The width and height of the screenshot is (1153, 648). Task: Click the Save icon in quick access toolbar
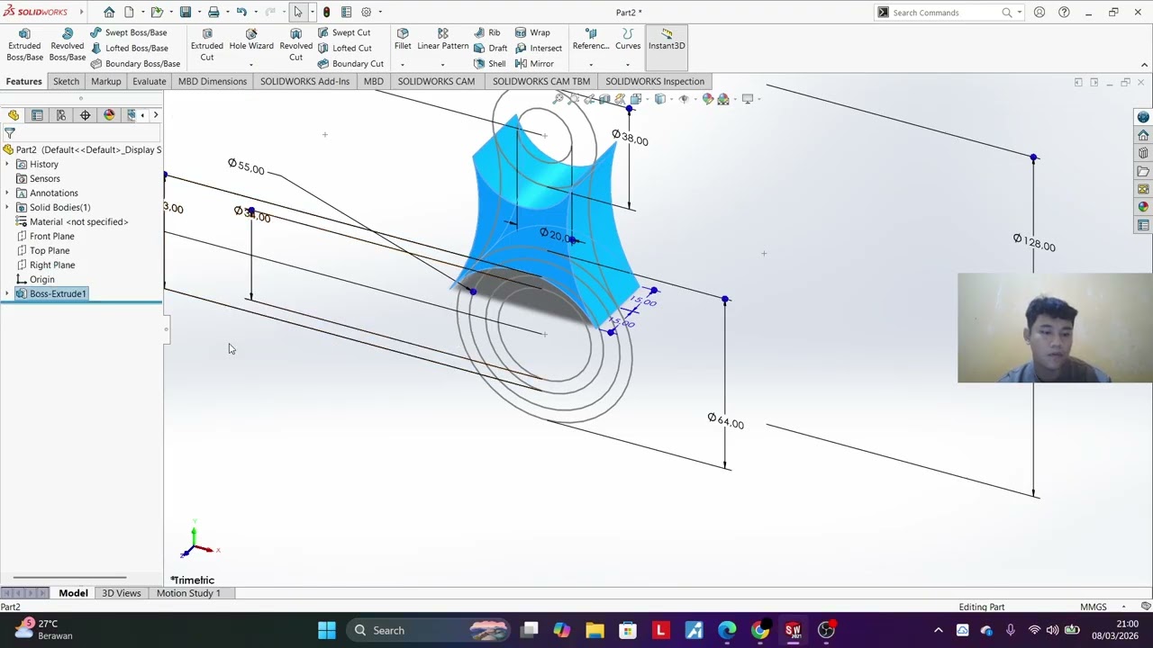[x=186, y=13]
